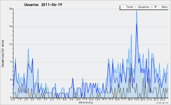This screenshot has height=105, width=171.
Task: Click the y-axis value 14
Action: (10, 27)
